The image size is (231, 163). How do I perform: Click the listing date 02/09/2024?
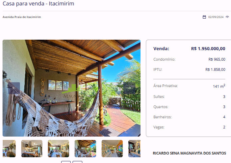tap(216, 17)
